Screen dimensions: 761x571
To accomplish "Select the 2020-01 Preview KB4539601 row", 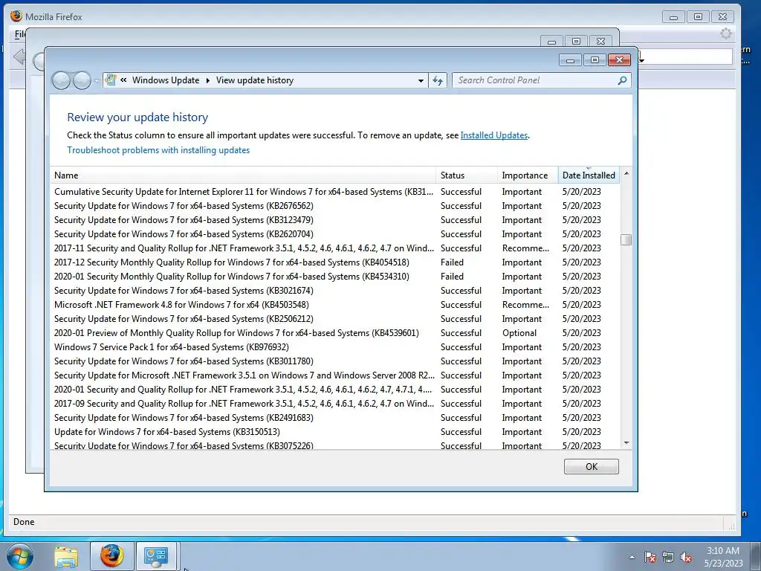I will pos(335,333).
